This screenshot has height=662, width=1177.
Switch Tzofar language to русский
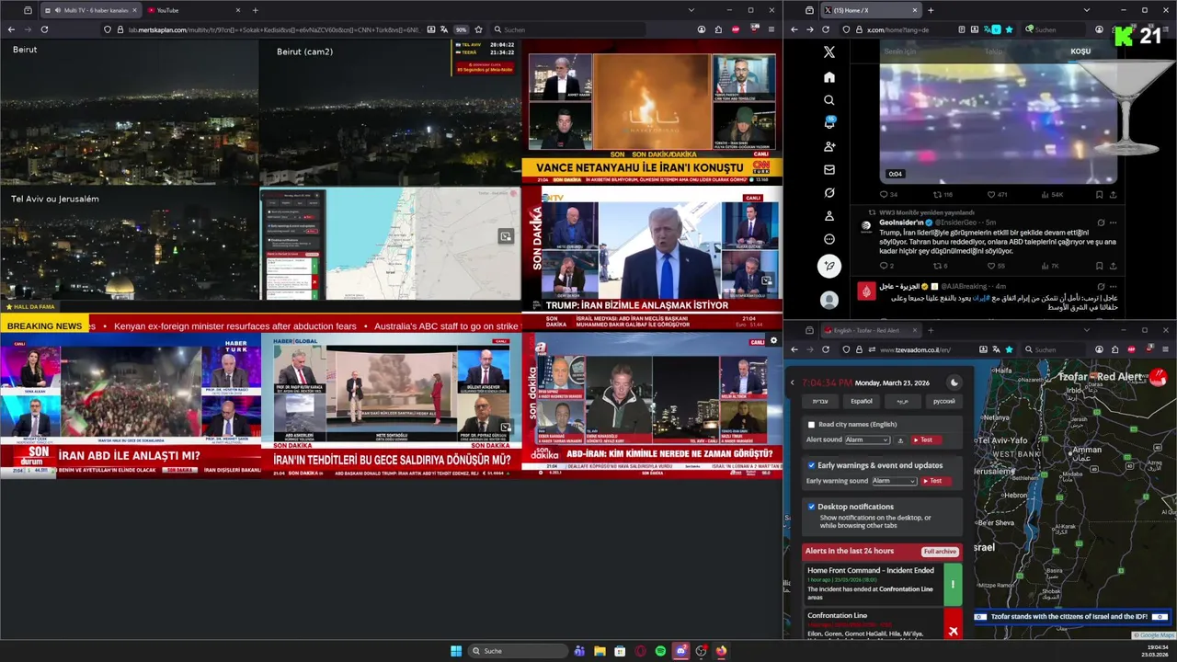tap(943, 401)
